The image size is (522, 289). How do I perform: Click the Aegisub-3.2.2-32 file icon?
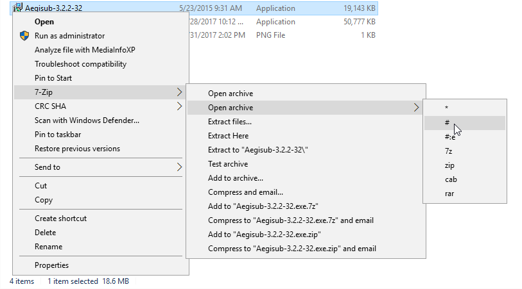coord(17,8)
